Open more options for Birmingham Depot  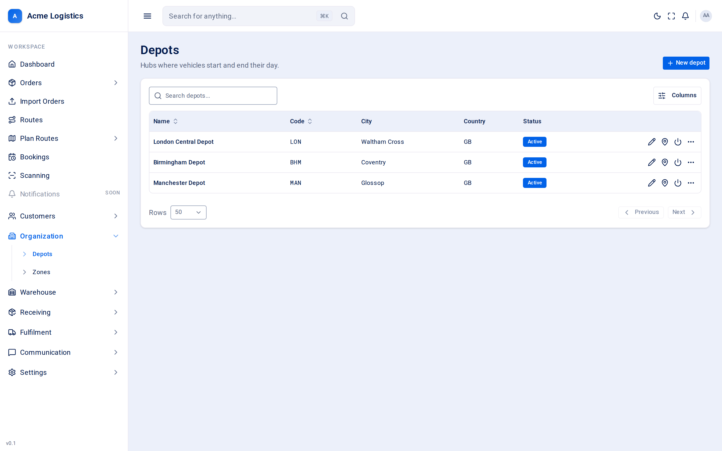pos(691,162)
